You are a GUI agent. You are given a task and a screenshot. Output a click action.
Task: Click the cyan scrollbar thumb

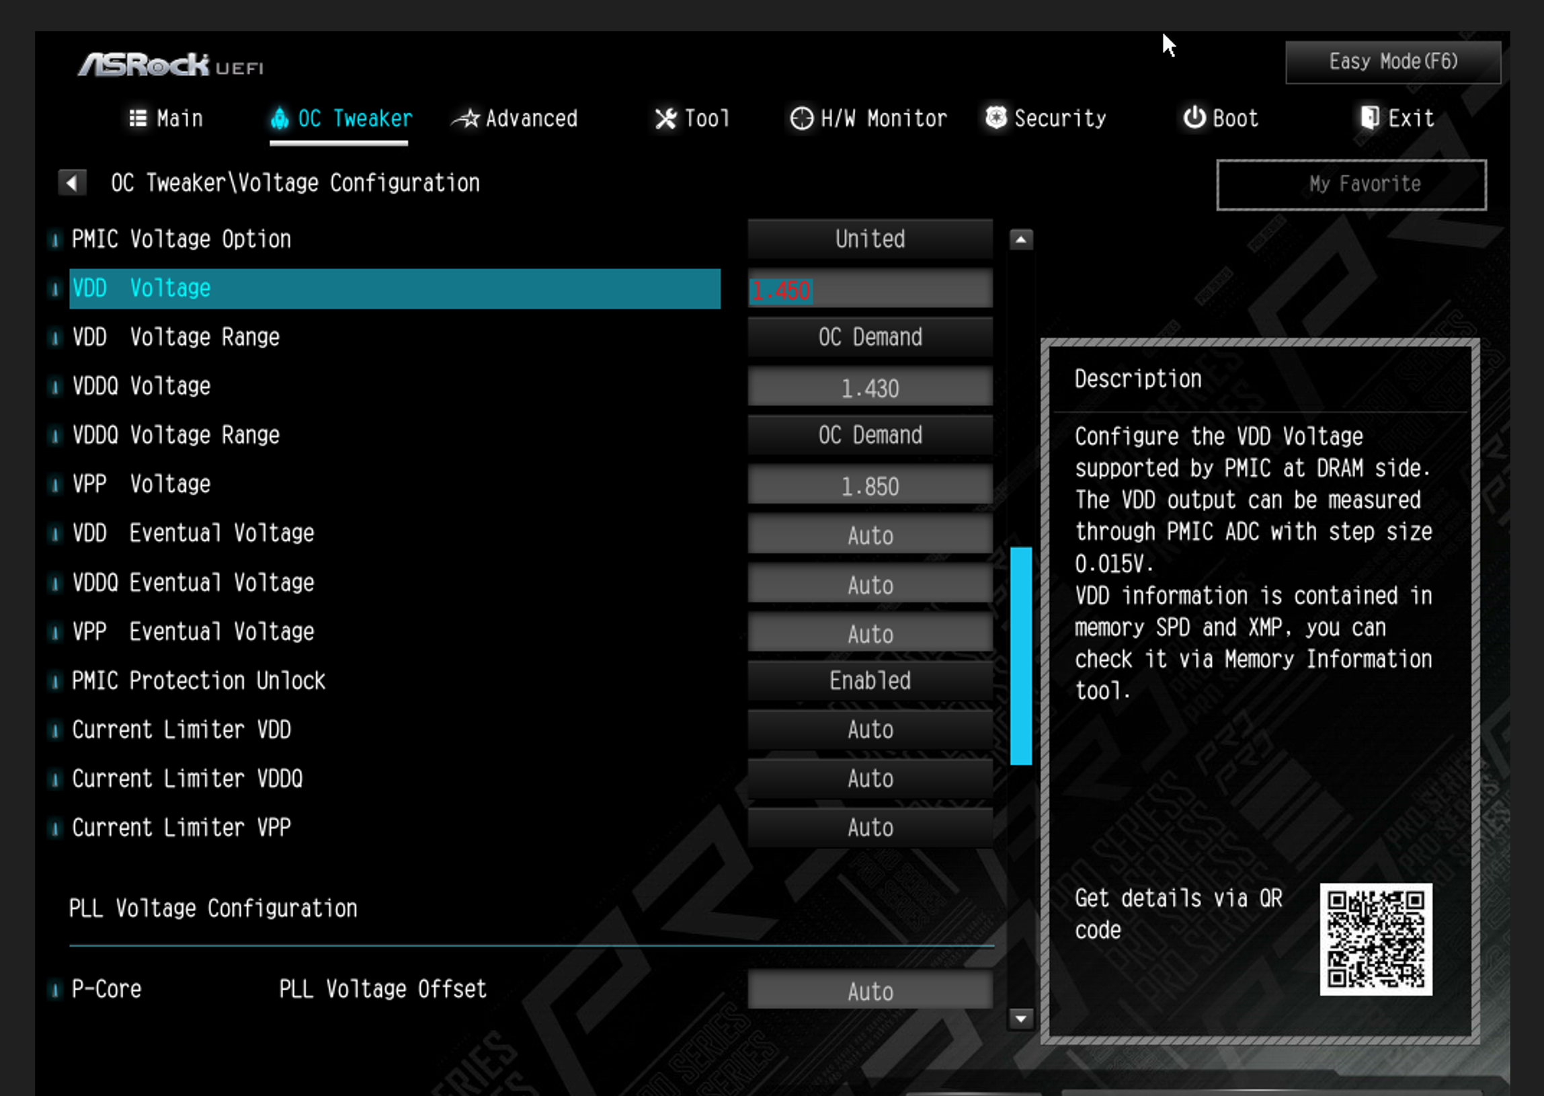1020,656
